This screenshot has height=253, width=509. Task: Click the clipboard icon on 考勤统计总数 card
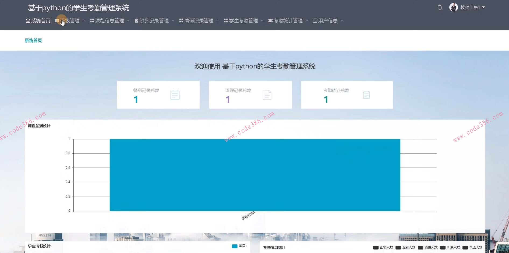pos(366,95)
